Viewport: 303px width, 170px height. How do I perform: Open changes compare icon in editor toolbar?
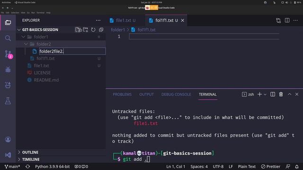click(x=278, y=20)
